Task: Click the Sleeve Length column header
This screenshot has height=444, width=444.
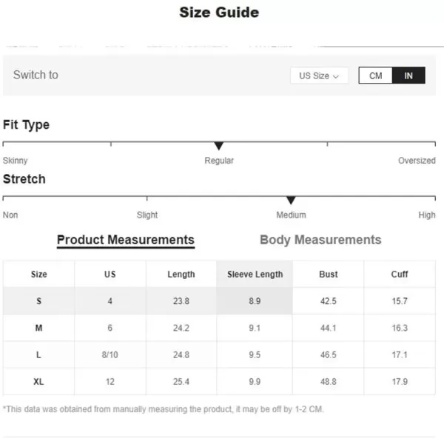Action: (255, 274)
